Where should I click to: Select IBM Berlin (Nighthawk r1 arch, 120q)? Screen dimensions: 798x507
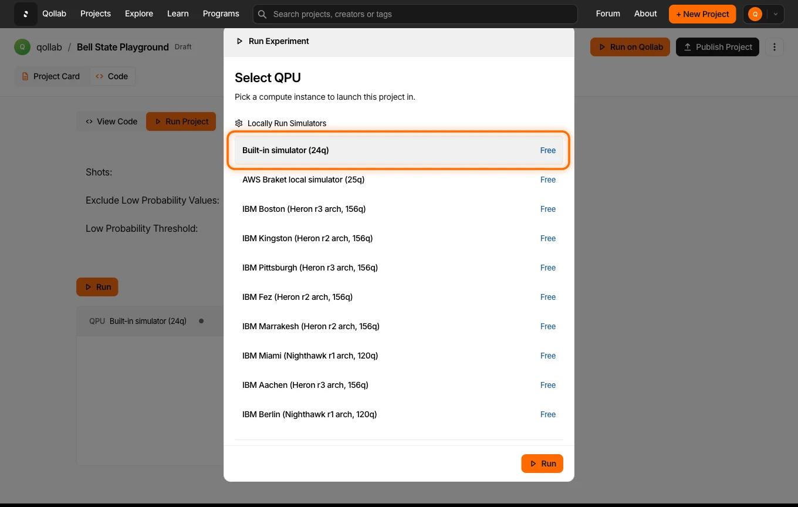pyautogui.click(x=399, y=414)
